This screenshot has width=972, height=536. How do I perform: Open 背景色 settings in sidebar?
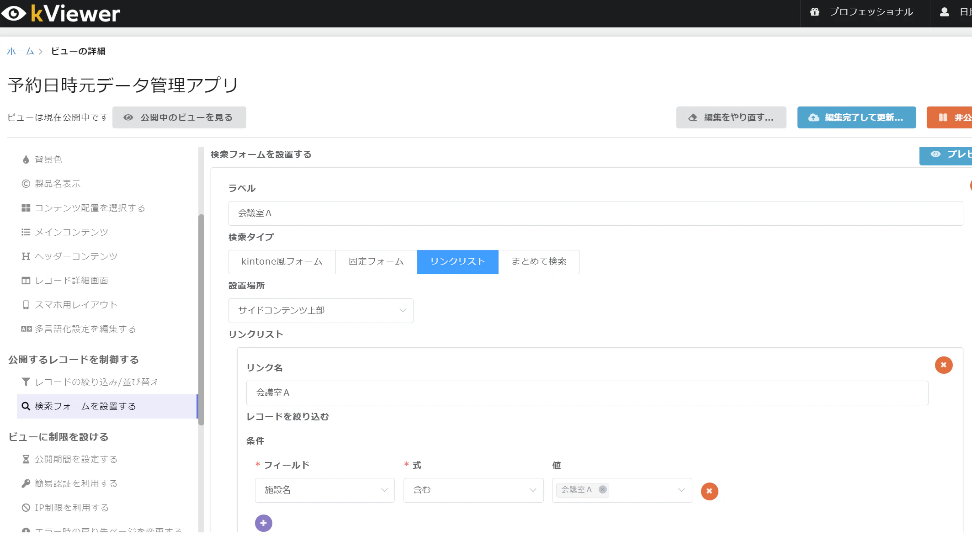tap(48, 159)
